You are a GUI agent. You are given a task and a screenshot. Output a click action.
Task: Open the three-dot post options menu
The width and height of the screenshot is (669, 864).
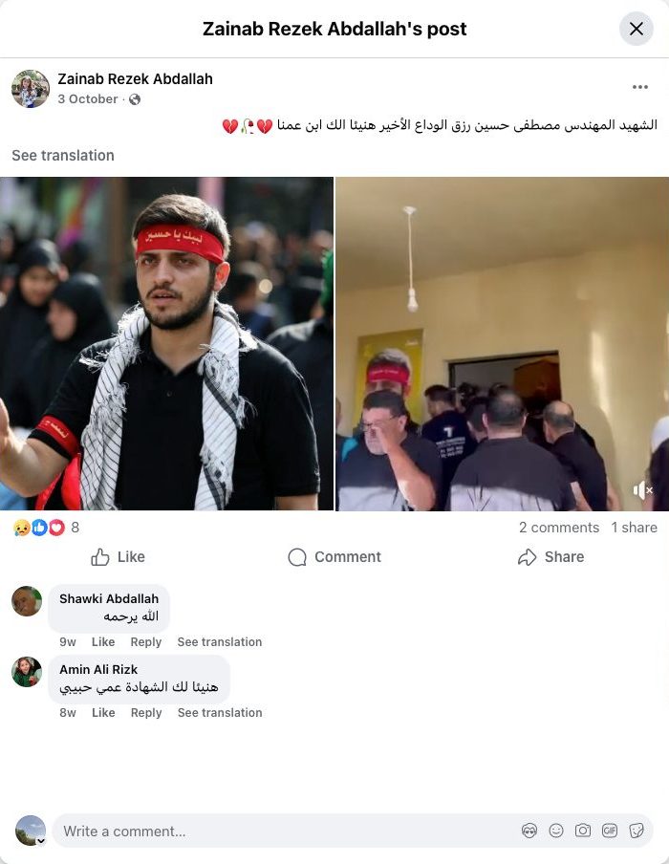click(639, 87)
